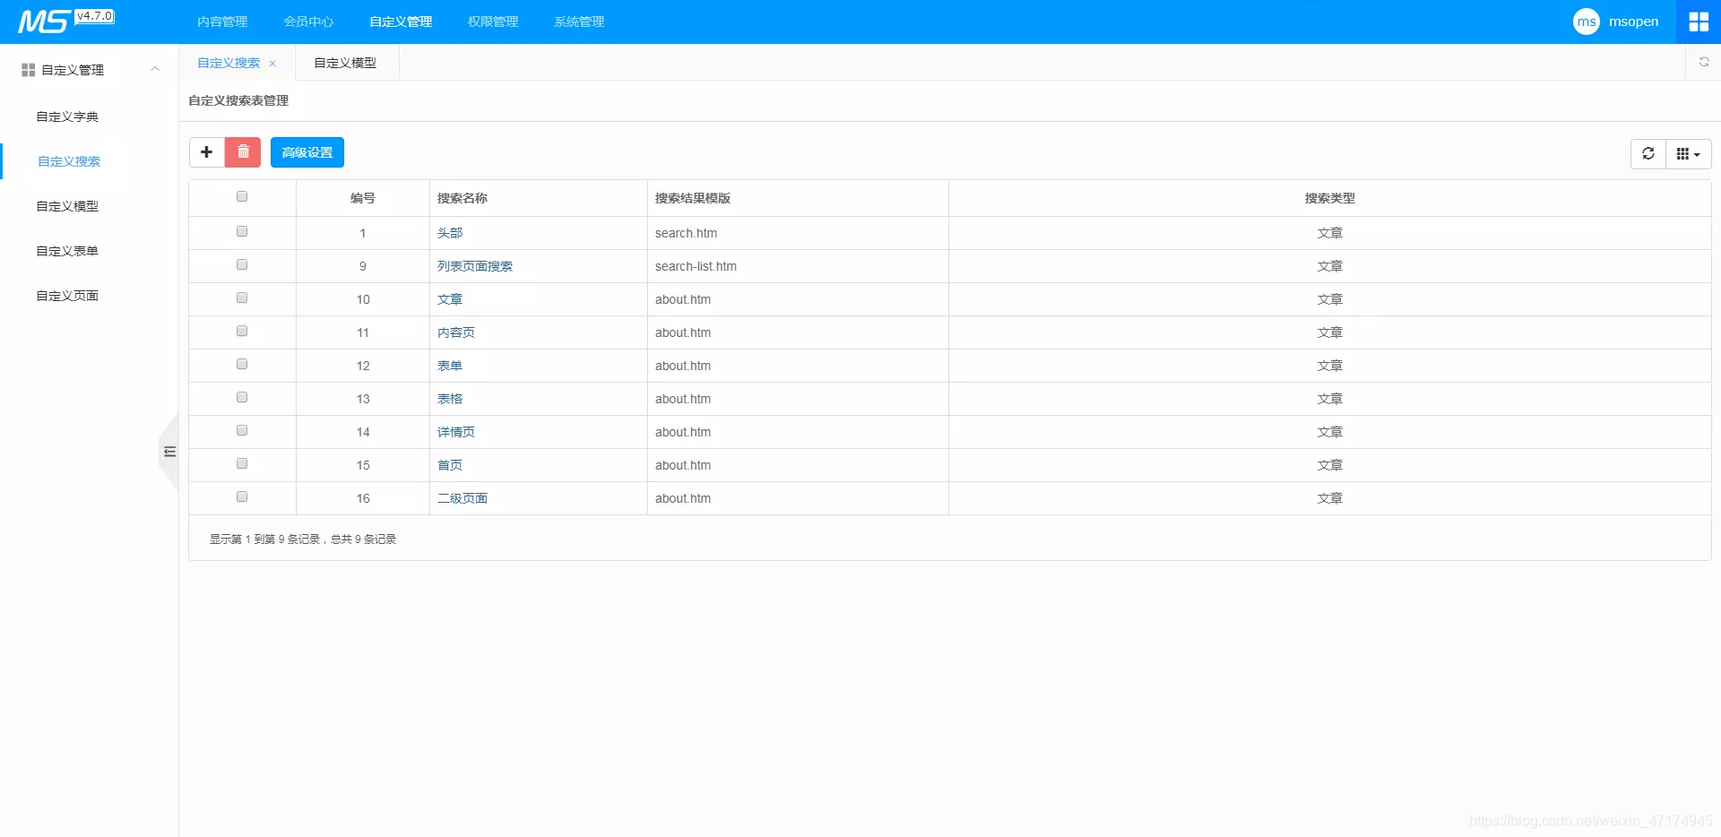Screen dimensions: 1721x837
Task: Switch to the 自定义模型 tab
Action: pos(345,63)
